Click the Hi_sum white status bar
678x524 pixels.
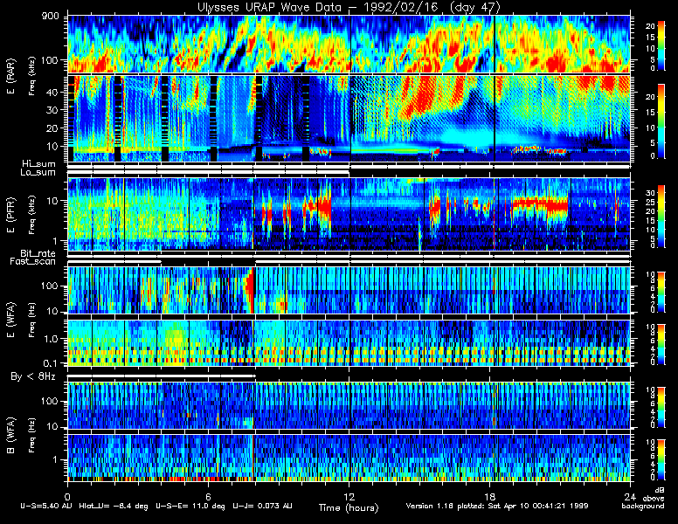[x=349, y=166]
